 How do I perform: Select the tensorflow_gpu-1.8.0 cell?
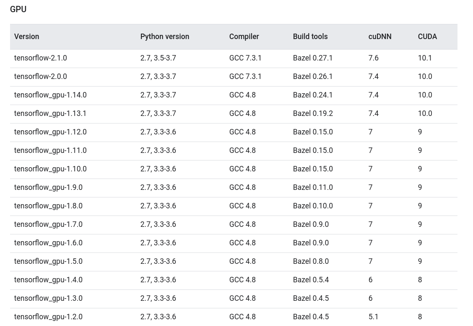point(48,206)
